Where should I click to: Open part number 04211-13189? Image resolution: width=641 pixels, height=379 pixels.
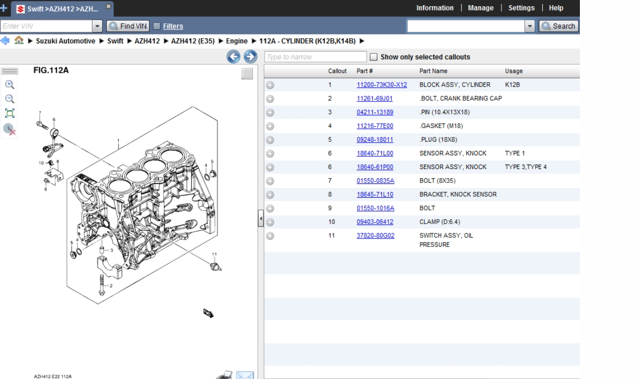click(375, 113)
